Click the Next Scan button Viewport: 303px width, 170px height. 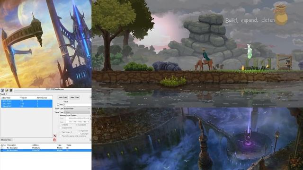[75, 98]
